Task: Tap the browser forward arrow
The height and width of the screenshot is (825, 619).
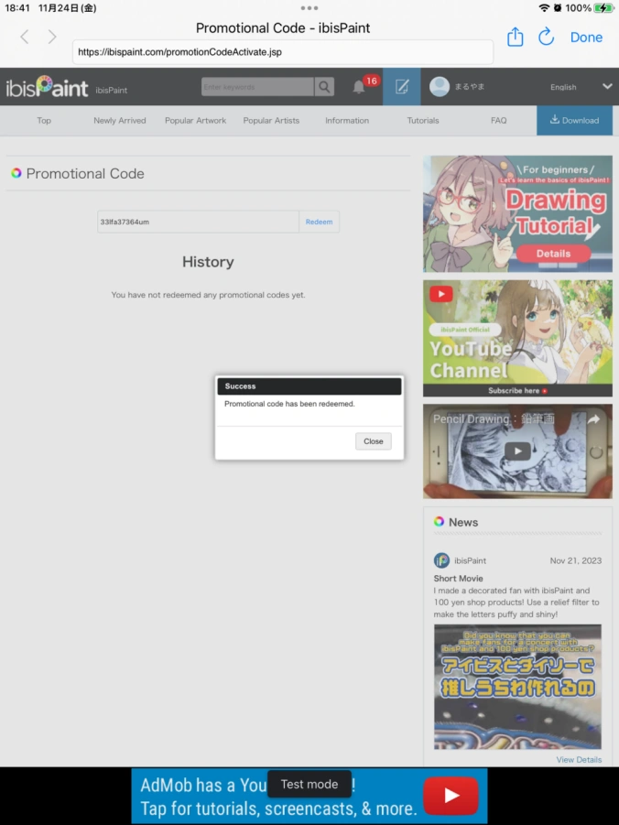Action: point(52,37)
